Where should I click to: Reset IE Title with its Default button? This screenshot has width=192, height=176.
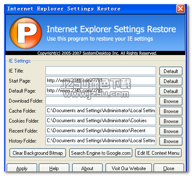(x=171, y=71)
